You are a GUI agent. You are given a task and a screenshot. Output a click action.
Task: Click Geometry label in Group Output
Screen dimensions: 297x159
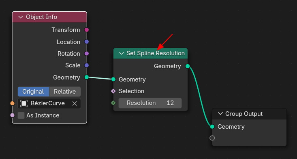tap(231, 127)
